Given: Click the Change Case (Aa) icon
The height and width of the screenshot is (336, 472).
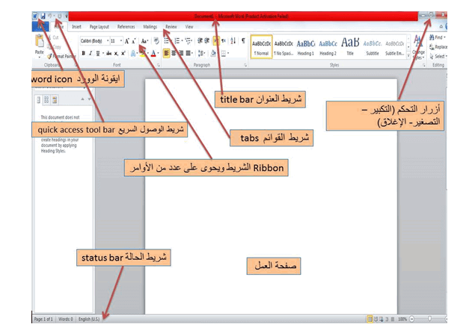Looking at the screenshot, I should point(144,40).
